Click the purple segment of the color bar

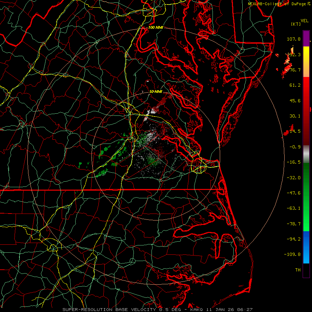[306, 38]
